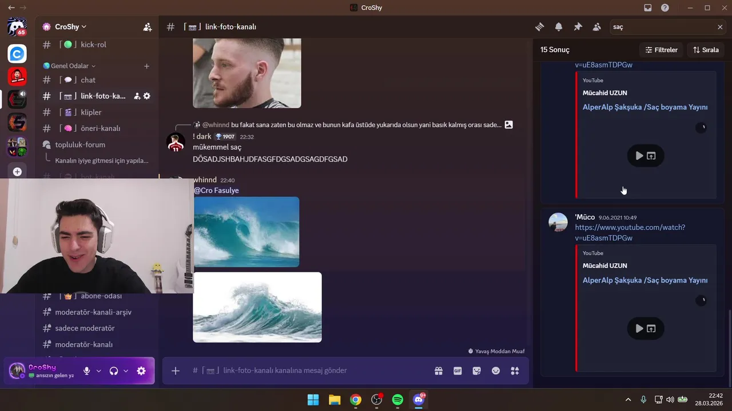The height and width of the screenshot is (411, 732).
Task: Open user settings gear icon
Action: click(x=141, y=371)
